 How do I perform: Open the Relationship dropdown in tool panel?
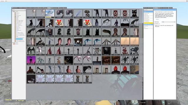[168, 22]
